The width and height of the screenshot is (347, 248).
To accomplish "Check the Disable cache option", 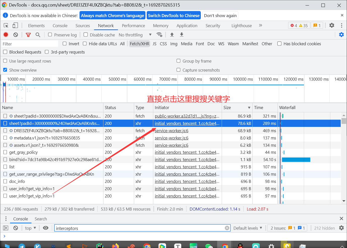I will 86,35.
